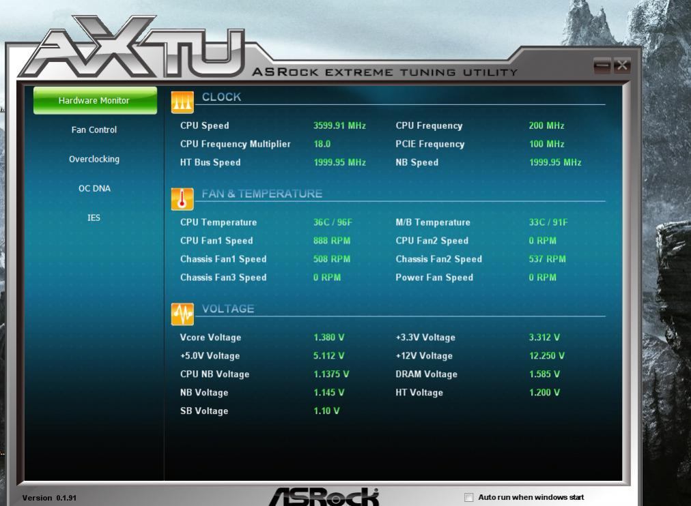Image resolution: width=691 pixels, height=506 pixels.
Task: Open the IES section
Action: [94, 218]
